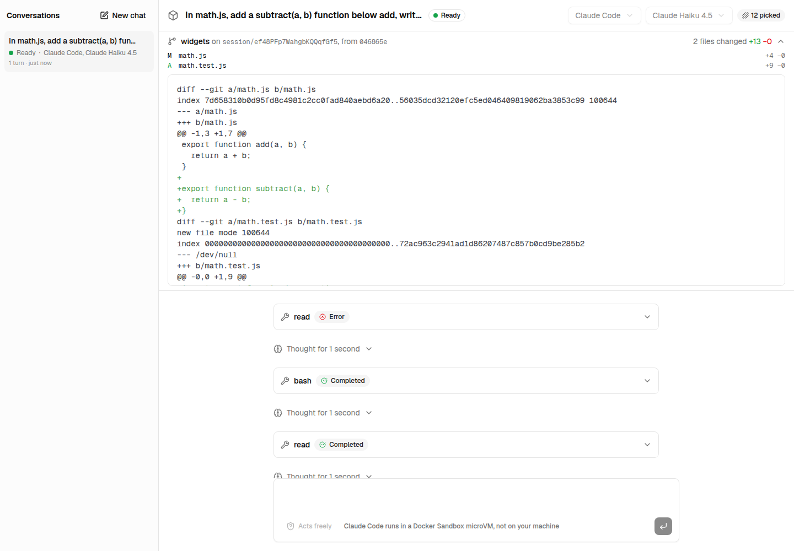Open the Claude Haiku 4.5 model dropdown
The image size is (794, 551).
coord(689,15)
